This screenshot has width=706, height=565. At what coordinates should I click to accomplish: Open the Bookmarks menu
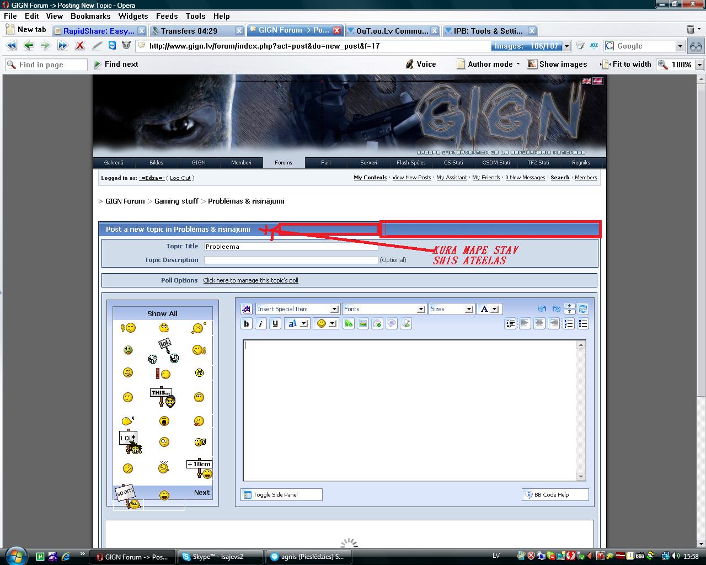click(x=90, y=16)
